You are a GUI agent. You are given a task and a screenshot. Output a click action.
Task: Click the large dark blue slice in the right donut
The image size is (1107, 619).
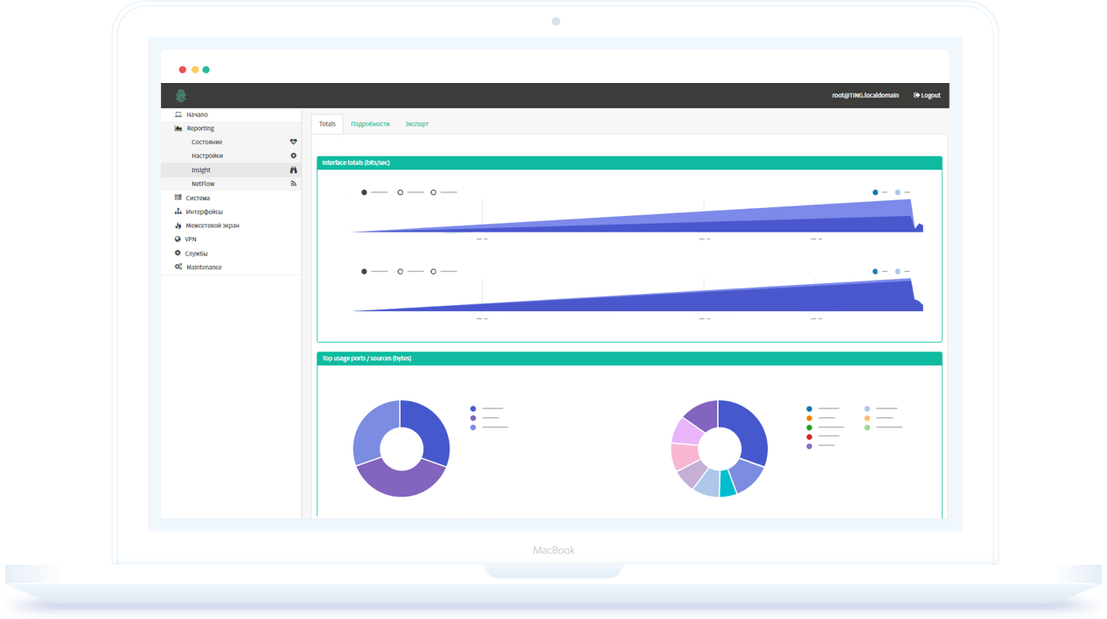coord(748,428)
